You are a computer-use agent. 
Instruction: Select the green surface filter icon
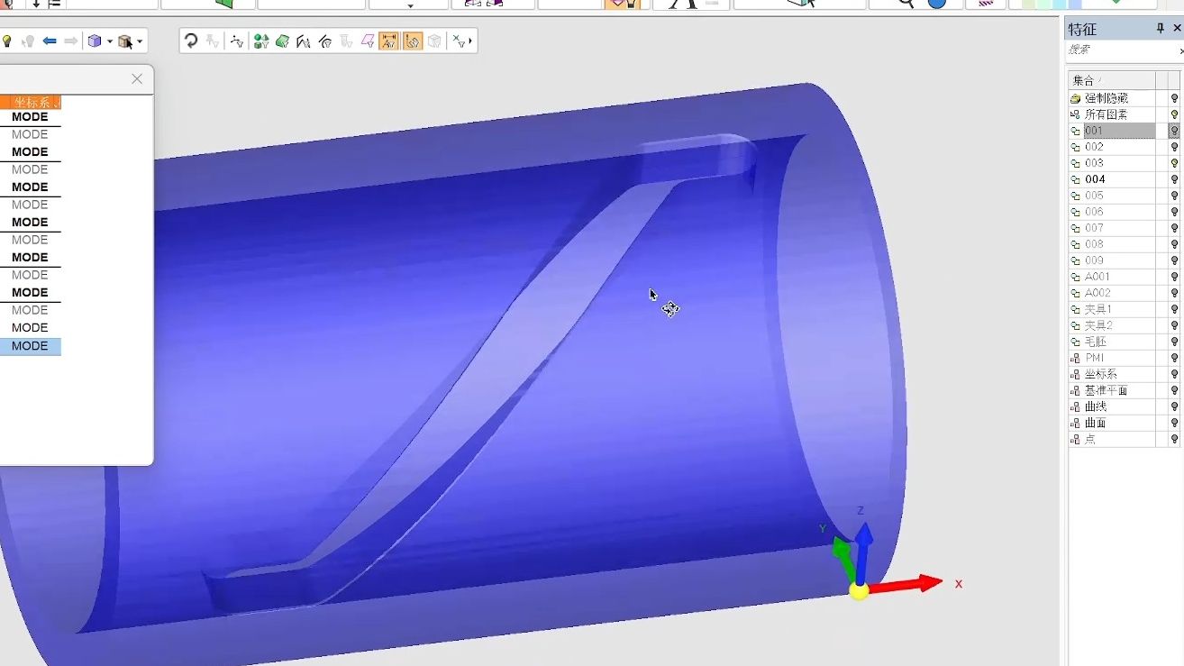click(x=282, y=41)
